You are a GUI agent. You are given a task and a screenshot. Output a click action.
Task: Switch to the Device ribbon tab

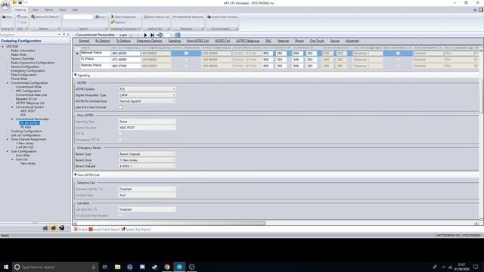48,10
